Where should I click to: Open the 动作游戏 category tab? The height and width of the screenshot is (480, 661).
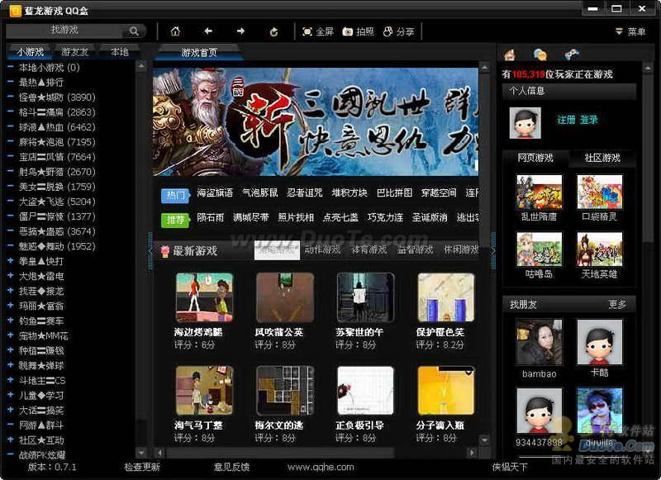tap(322, 250)
